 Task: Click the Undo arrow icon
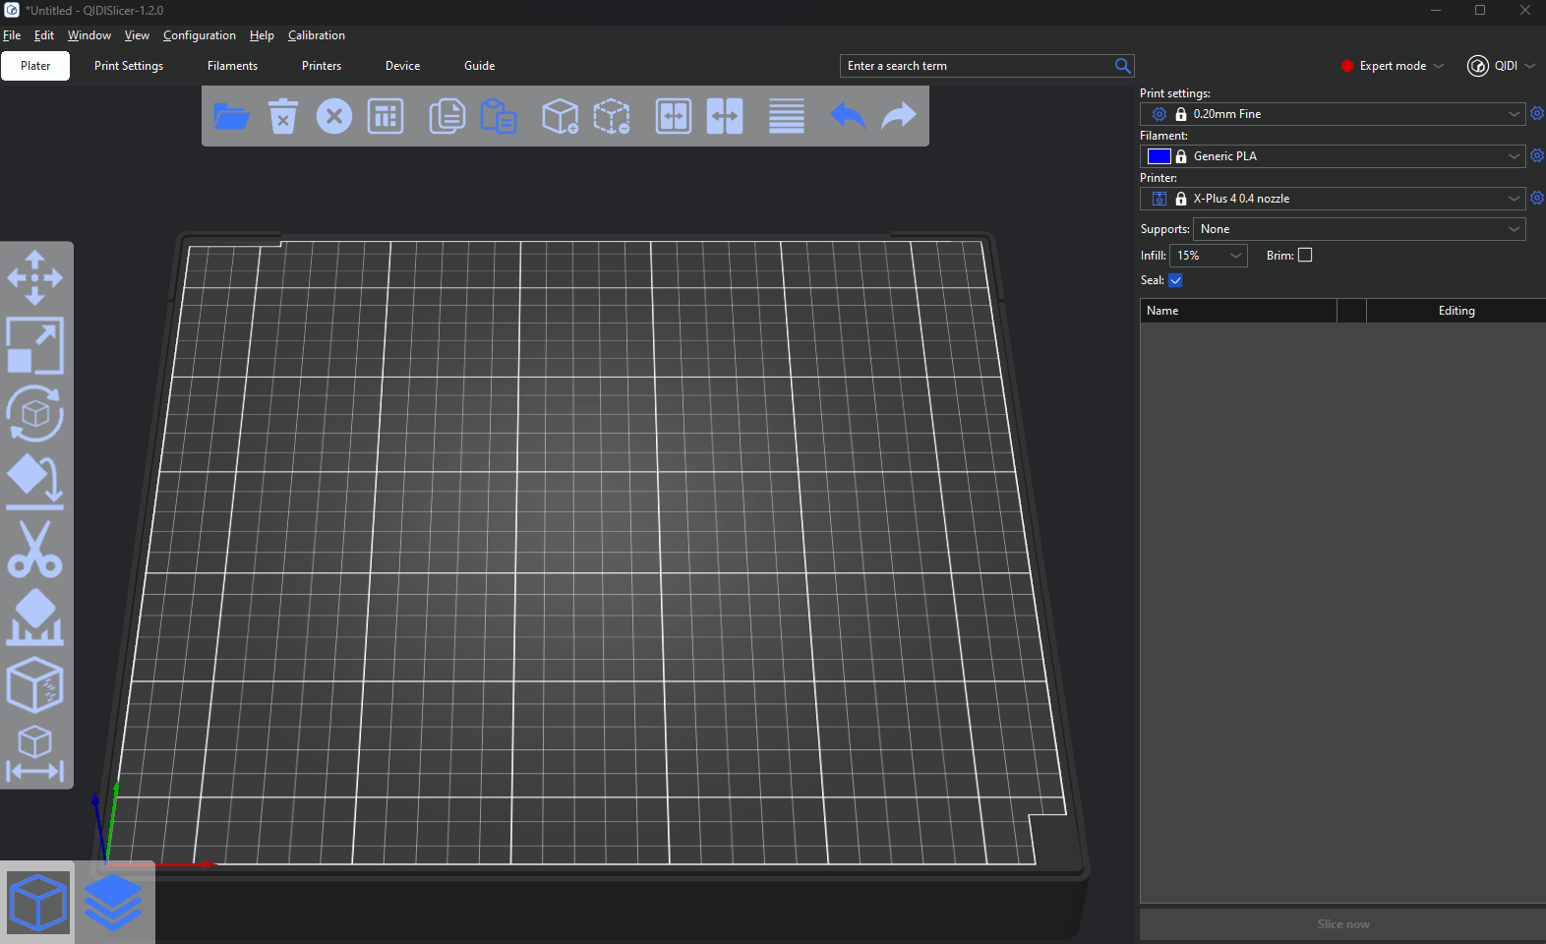click(x=847, y=116)
